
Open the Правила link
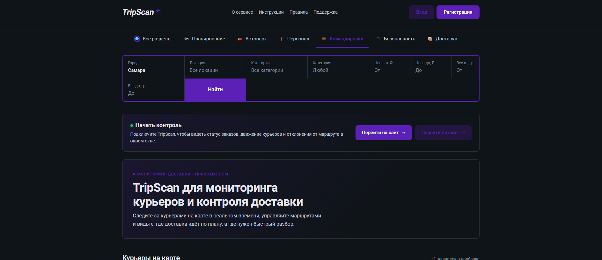(298, 12)
